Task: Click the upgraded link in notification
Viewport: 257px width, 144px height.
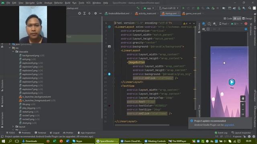Action: [229, 125]
